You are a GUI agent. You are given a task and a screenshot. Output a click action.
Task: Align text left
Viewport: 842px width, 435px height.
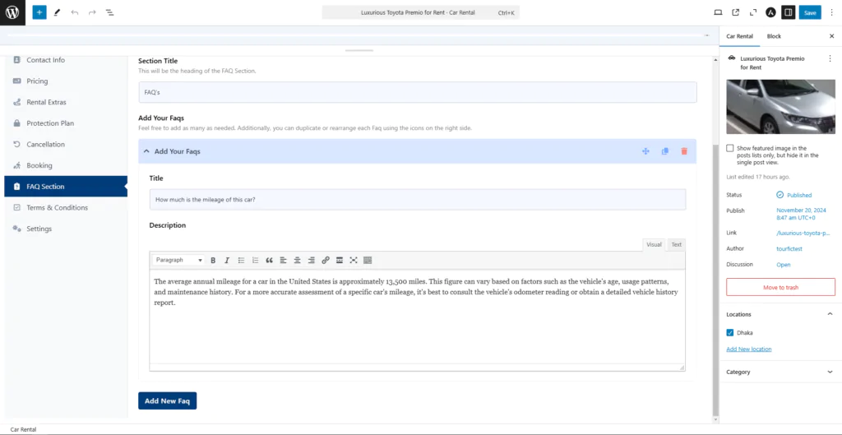pos(283,260)
